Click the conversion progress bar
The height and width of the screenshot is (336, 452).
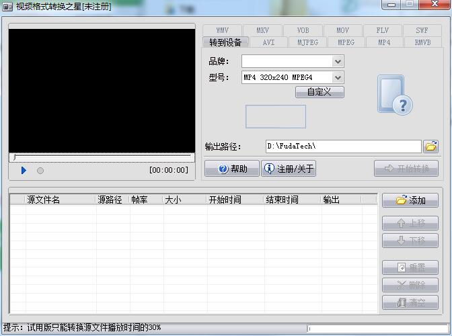[x=379, y=329]
